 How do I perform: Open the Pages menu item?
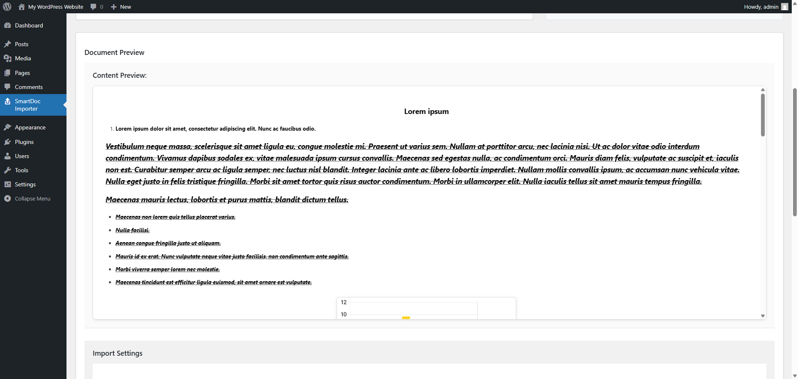coord(22,73)
